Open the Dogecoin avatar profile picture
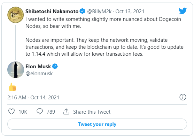This screenshot has height=137, width=194. click(x=15, y=15)
